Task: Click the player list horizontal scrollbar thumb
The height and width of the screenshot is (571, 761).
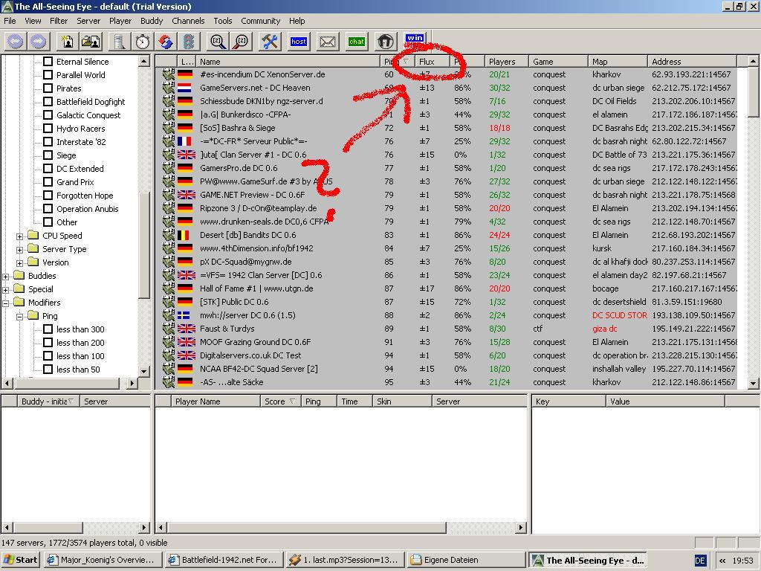Action: coord(307,527)
